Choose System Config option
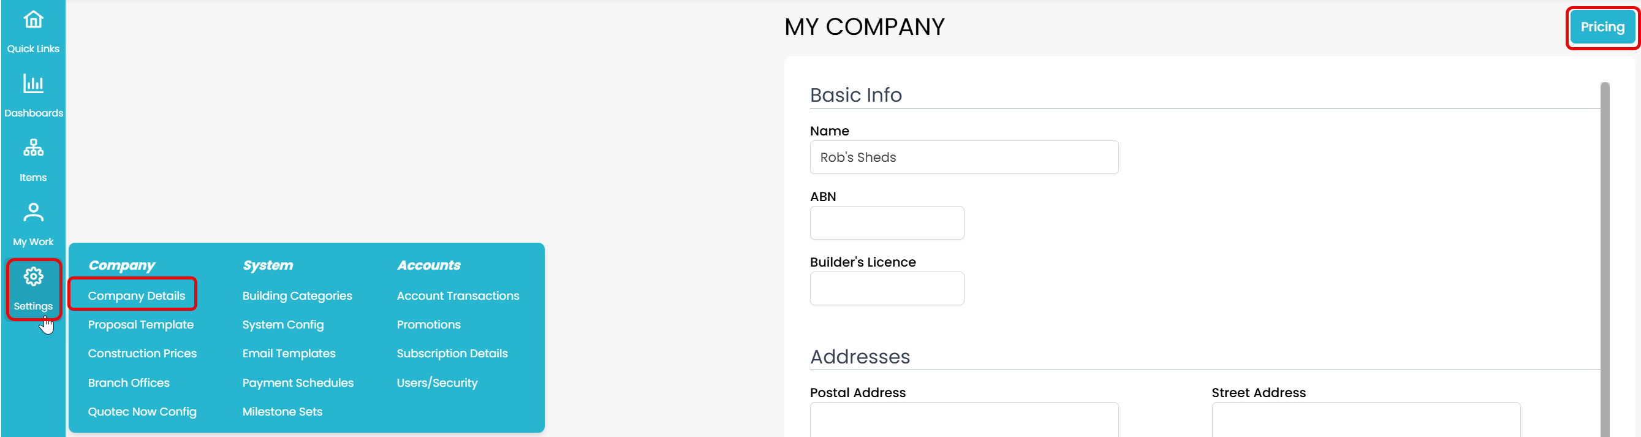The image size is (1641, 437). tap(283, 325)
